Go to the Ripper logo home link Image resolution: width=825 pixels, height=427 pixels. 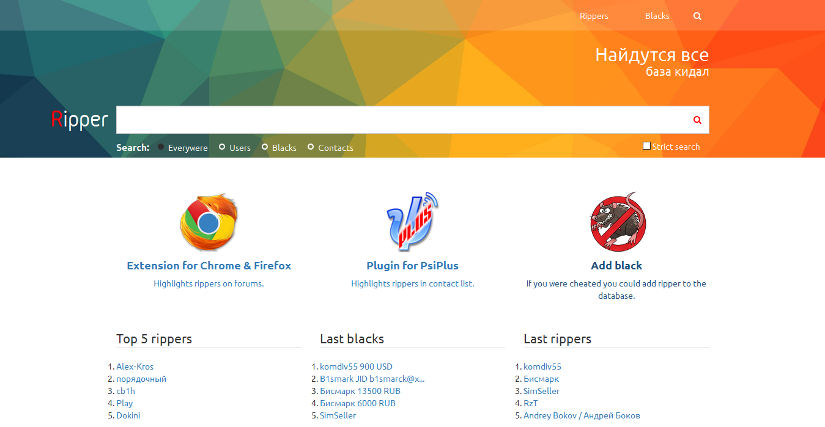click(80, 120)
